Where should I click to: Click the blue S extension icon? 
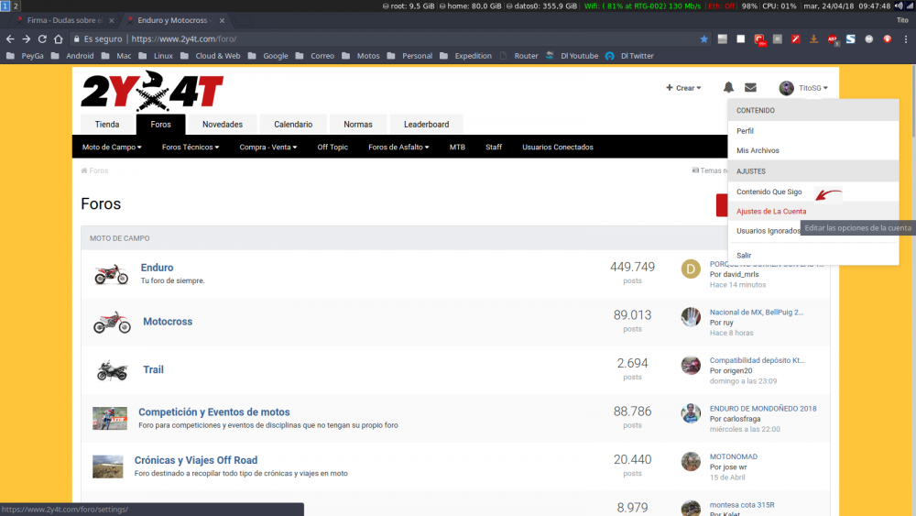(851, 38)
